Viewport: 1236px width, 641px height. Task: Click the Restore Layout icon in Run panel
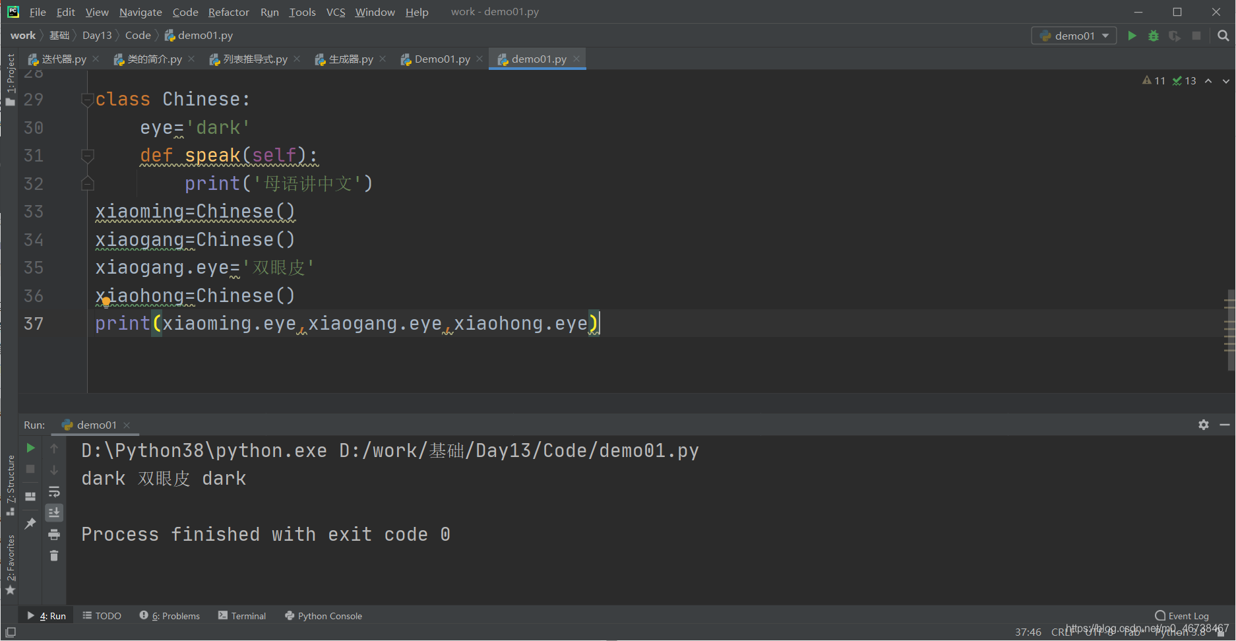click(x=30, y=497)
